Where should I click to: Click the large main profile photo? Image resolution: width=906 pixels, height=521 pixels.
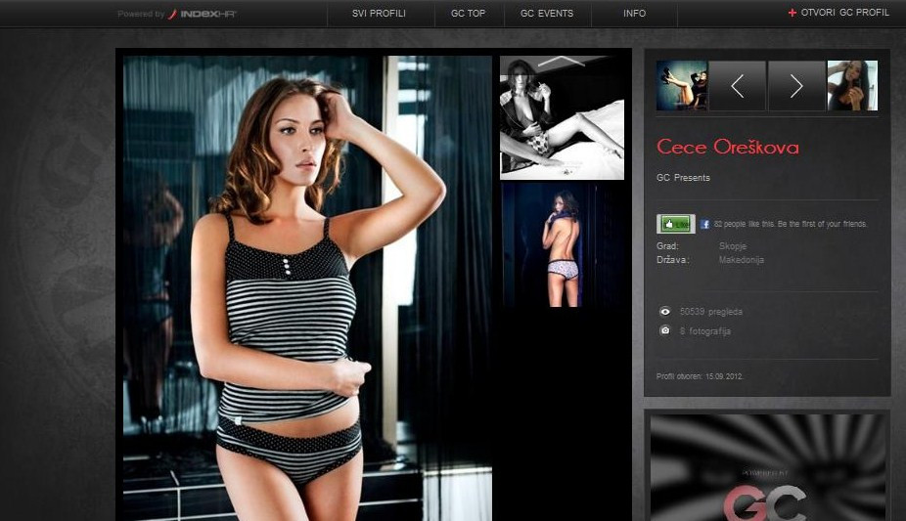point(307,288)
